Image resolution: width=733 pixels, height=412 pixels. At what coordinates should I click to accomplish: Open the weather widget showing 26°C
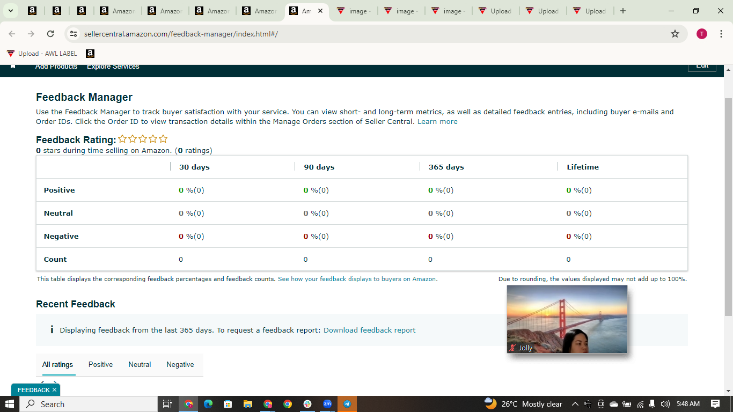click(523, 404)
